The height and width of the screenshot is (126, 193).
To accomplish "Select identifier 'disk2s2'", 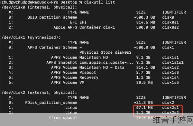I will pos(170,113).
